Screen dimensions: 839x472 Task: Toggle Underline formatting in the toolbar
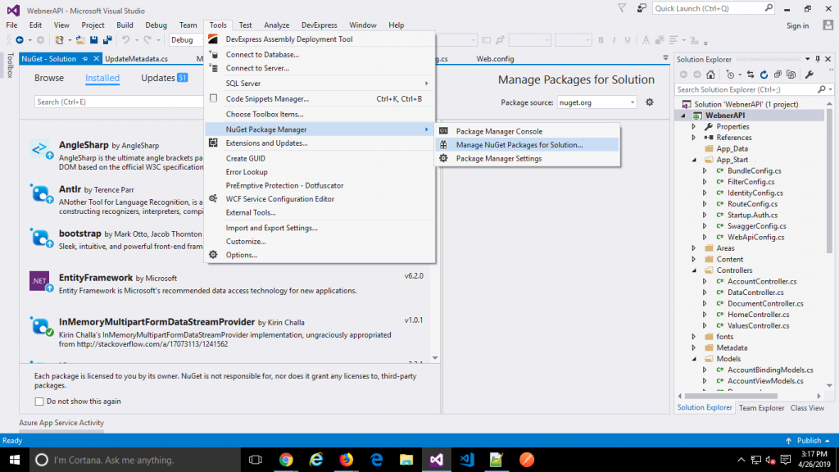click(627, 39)
